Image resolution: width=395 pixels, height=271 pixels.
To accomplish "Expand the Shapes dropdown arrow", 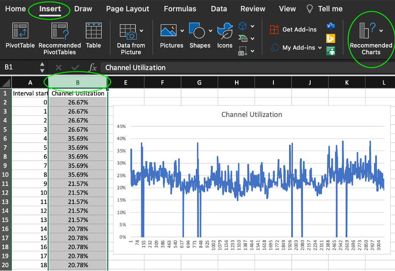I will (211, 31).
